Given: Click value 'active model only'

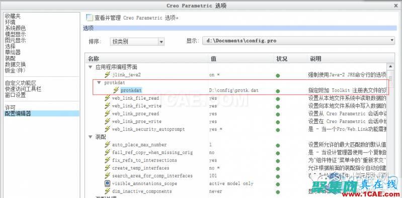Looking at the screenshot, I should click(x=231, y=183).
